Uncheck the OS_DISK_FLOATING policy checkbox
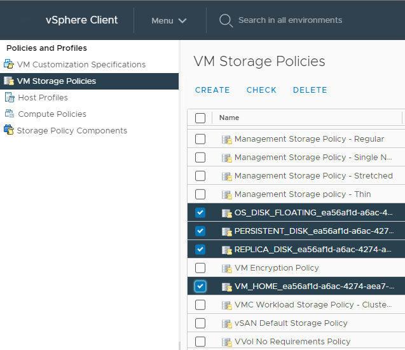This screenshot has height=350, width=405. 200,213
